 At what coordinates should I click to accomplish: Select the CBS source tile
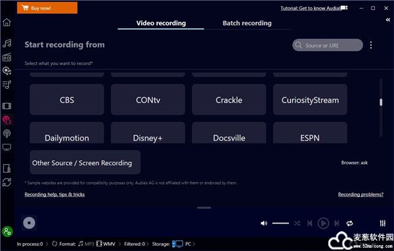pyautogui.click(x=67, y=100)
